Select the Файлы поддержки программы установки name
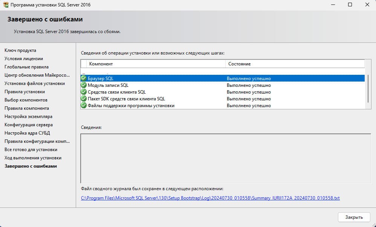 pyautogui.click(x=131, y=106)
